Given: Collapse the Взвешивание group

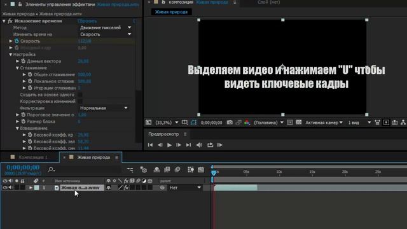Looking at the screenshot, I should [x=17, y=128].
